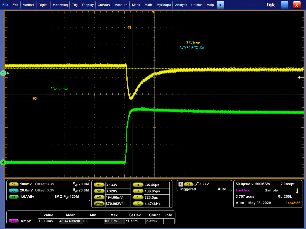Open the Utilities menu
This screenshot has width=306, height=229.
click(x=197, y=5)
